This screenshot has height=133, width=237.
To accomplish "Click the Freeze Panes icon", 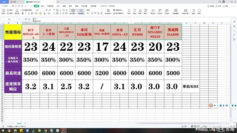I will (176, 10).
